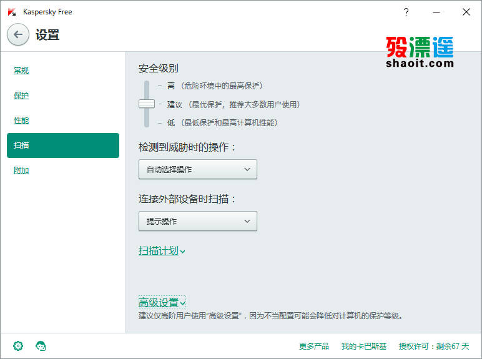Click the 建议 security level label
Image resolution: width=482 pixels, height=359 pixels.
point(175,104)
